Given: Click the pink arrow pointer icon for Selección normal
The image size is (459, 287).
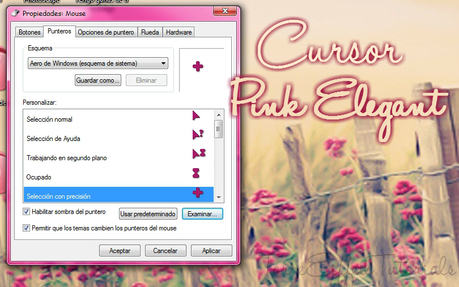Looking at the screenshot, I should (x=196, y=115).
